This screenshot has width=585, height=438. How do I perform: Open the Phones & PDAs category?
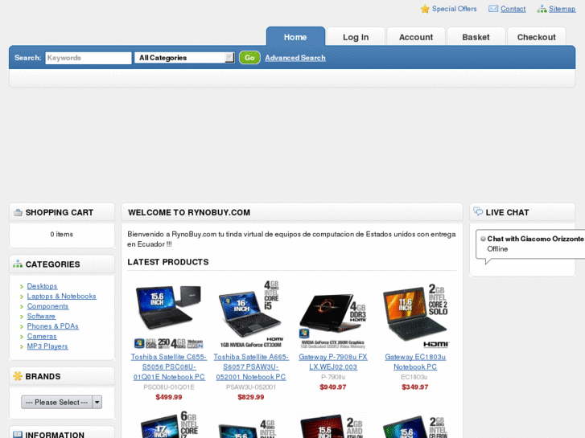(x=52, y=326)
